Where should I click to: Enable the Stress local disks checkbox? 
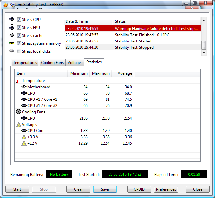tap(19, 51)
